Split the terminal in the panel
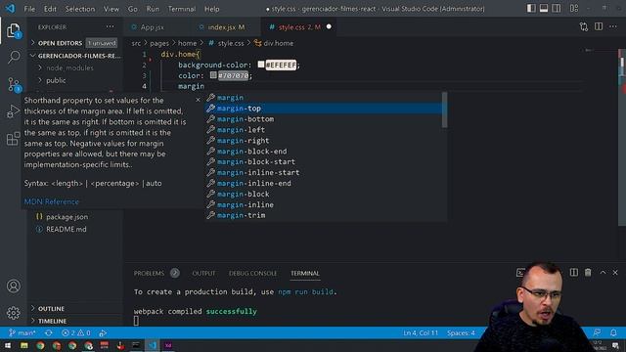Viewport: 626px width, 352px height. tap(574, 272)
